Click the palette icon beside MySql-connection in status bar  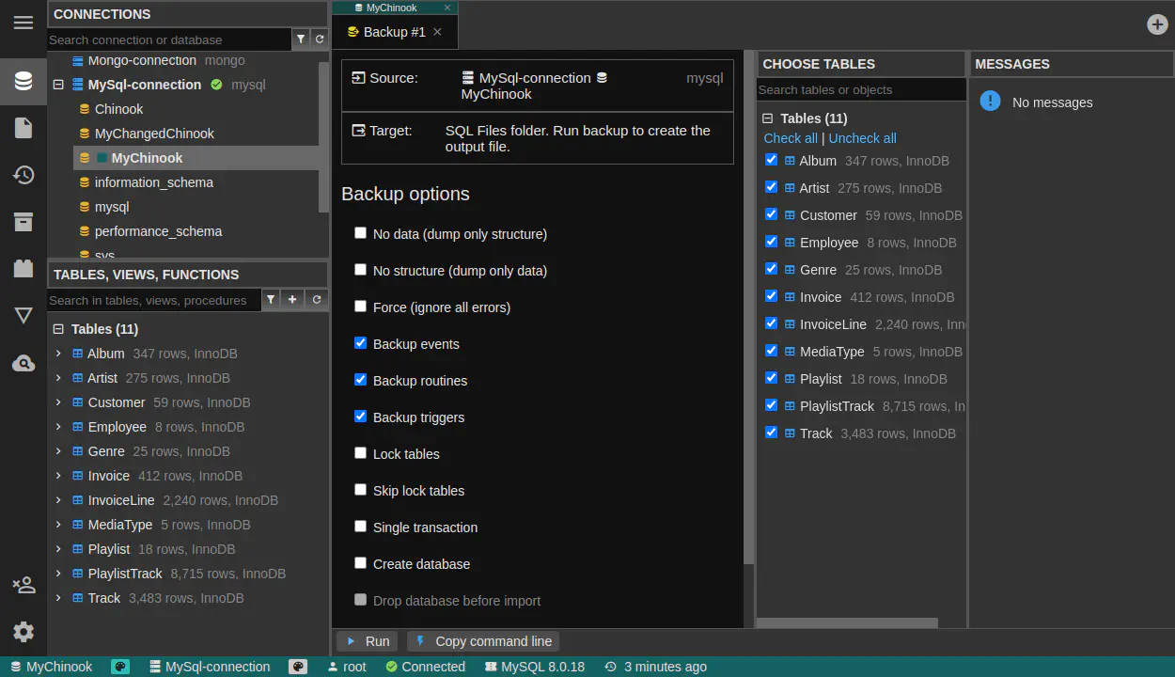coord(298,667)
